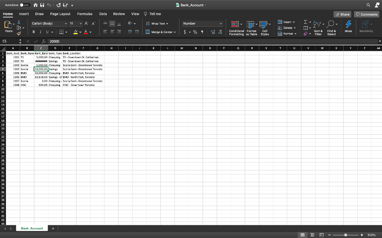Open Find & Select
This screenshot has height=238, width=382.
[332, 28]
